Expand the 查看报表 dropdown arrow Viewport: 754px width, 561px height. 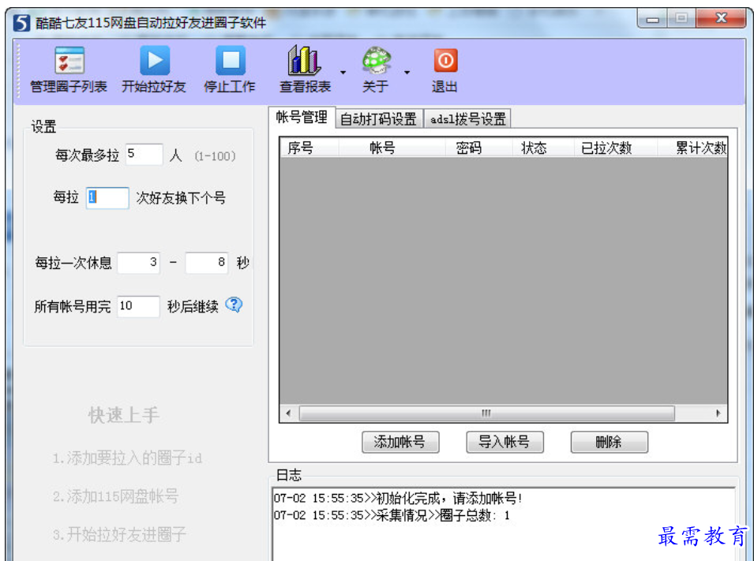click(x=343, y=73)
